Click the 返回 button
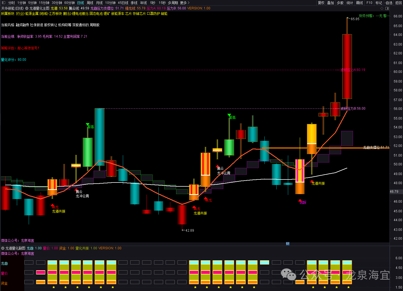 click(x=398, y=3)
